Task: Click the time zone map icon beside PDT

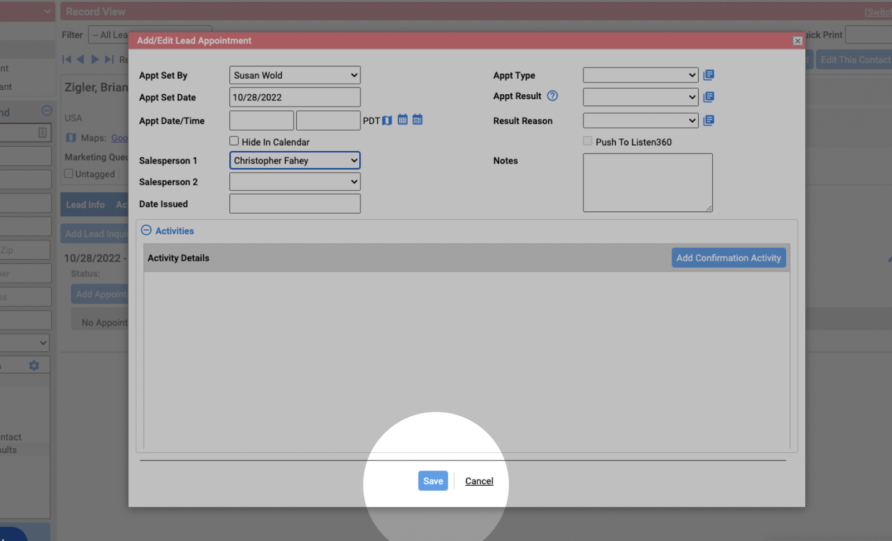Action: click(387, 120)
